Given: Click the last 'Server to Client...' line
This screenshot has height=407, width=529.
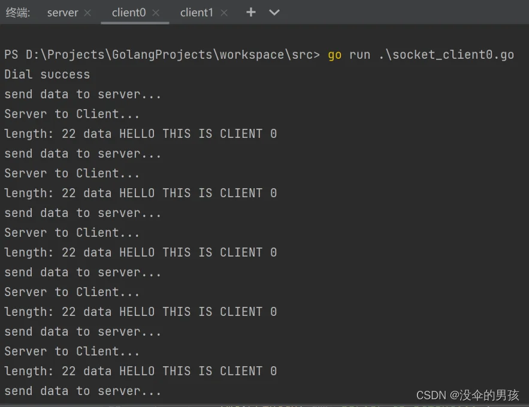Looking at the screenshot, I should [72, 351].
